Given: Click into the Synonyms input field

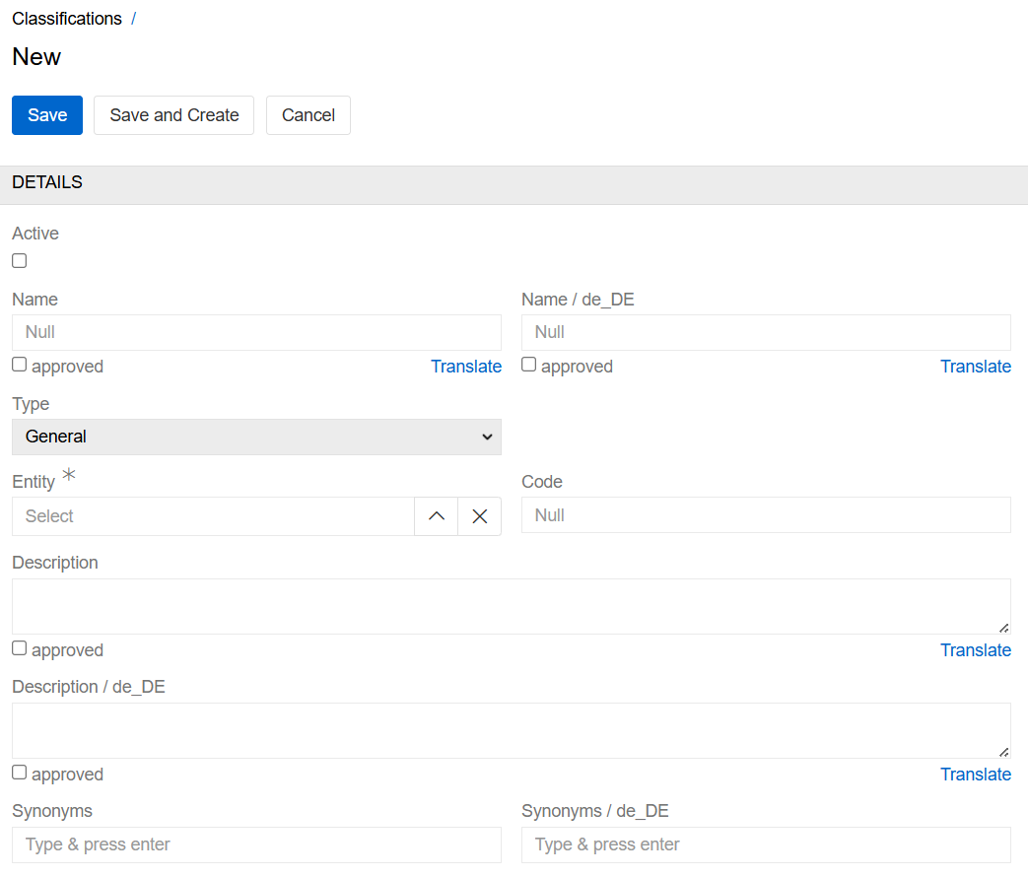Looking at the screenshot, I should click(256, 844).
